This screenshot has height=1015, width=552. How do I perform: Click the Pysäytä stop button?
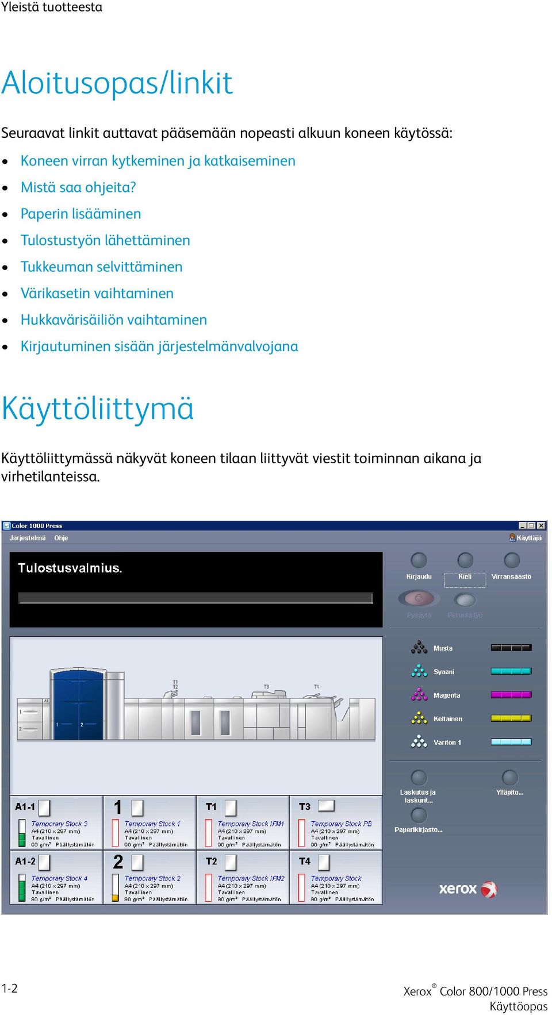[x=419, y=599]
